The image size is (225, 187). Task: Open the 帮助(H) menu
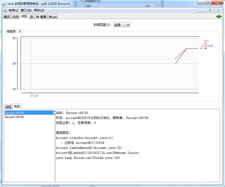39,10
